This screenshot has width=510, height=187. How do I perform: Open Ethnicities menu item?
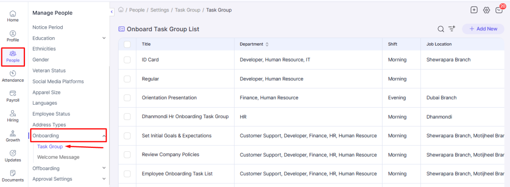click(x=44, y=49)
